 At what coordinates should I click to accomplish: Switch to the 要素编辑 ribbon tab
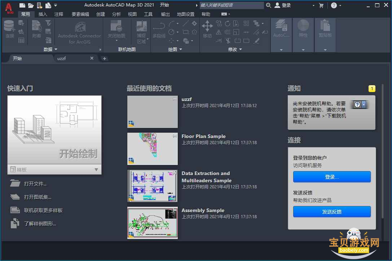pos(80,14)
